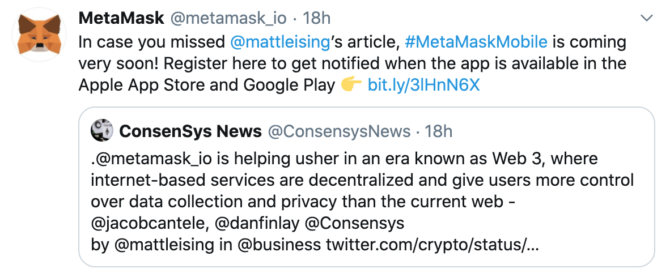Open the quoted tweet's 18h timestamp
Image resolution: width=670 pixels, height=273 pixels.
(438, 132)
